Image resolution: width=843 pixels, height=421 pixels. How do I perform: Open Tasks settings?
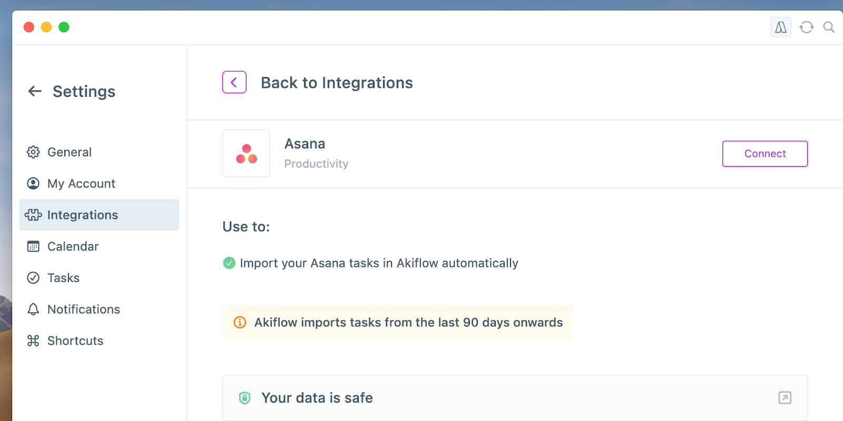pyautogui.click(x=63, y=278)
